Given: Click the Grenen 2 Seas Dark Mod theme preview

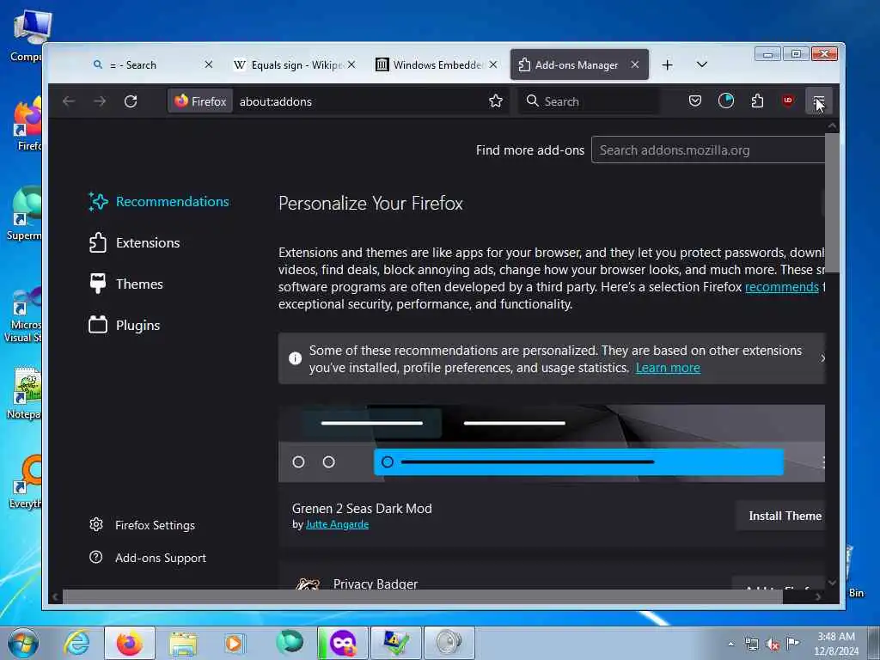Looking at the screenshot, I should tap(552, 443).
